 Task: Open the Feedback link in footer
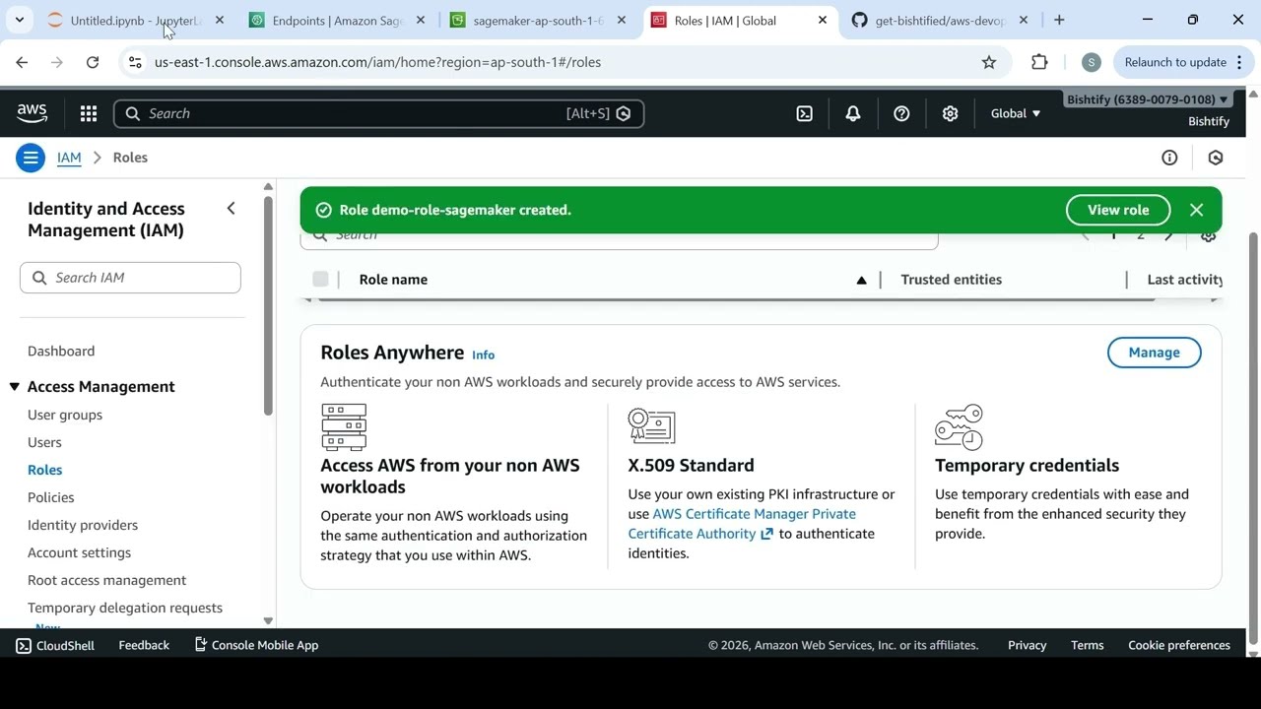[144, 645]
